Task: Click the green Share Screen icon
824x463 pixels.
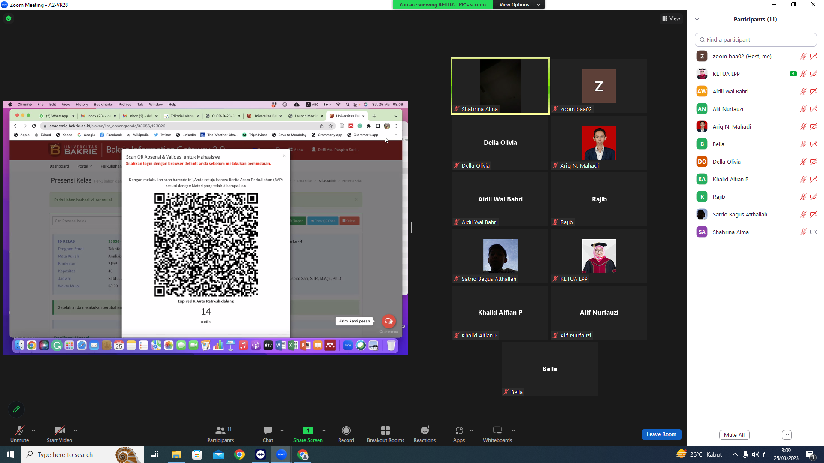Action: [x=308, y=430]
